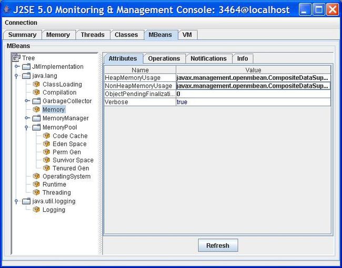The height and width of the screenshot is (268, 342).
Task: Expand the MemoryManager node handle
Action: tap(27, 118)
